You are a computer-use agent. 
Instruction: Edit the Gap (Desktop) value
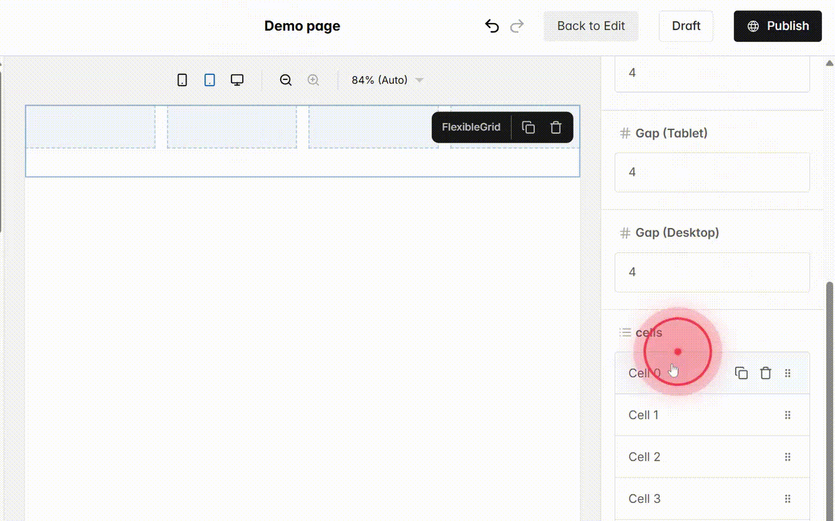(712, 272)
